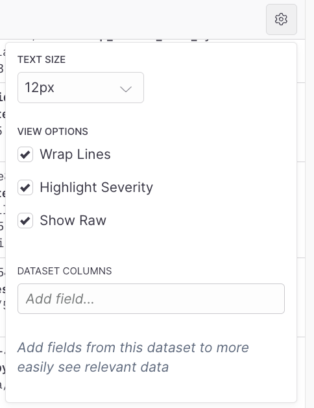Click the DATASET COLUMNS section heading
This screenshot has height=408, width=314.
64,271
